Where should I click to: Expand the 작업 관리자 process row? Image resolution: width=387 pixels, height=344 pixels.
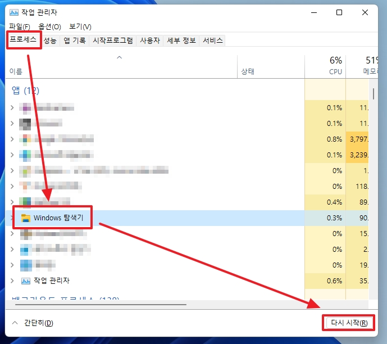pos(12,281)
